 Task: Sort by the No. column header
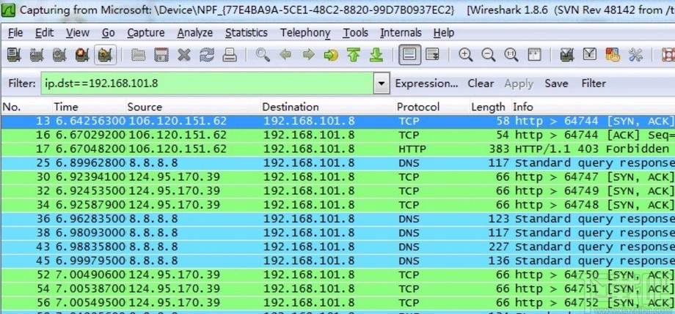pyautogui.click(x=26, y=107)
